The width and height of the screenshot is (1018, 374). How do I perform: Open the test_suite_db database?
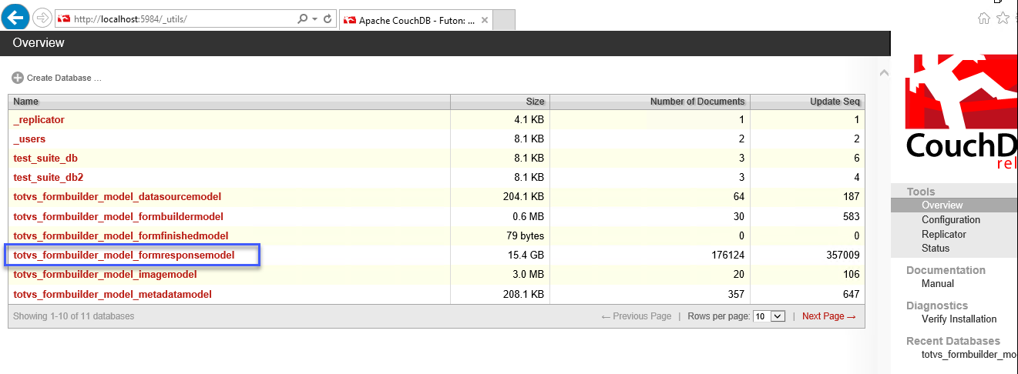(45, 159)
